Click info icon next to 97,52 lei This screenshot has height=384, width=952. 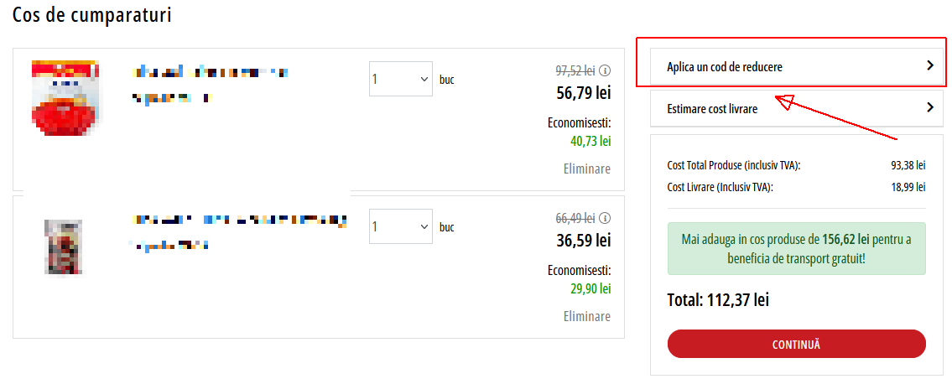[606, 71]
